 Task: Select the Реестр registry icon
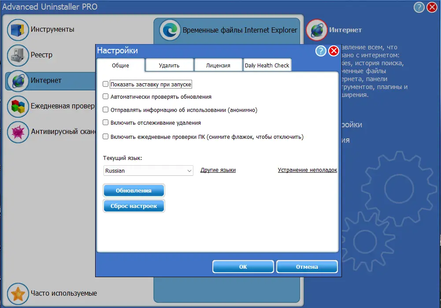(18, 56)
